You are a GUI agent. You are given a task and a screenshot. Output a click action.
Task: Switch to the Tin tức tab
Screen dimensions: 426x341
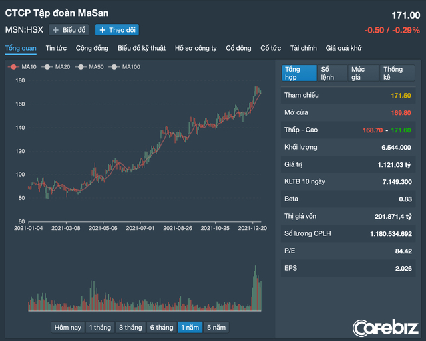tap(56, 48)
